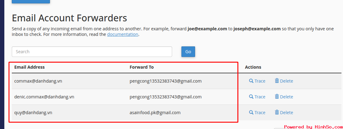Focus the Search forwarders field
The image size is (343, 129).
(92, 52)
